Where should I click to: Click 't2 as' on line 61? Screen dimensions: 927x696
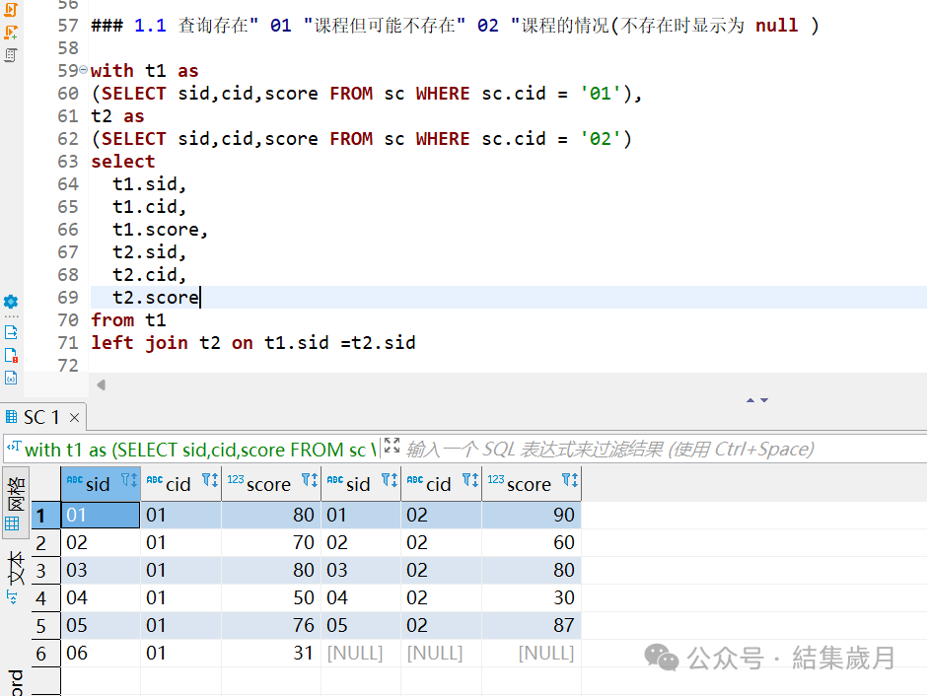click(117, 115)
